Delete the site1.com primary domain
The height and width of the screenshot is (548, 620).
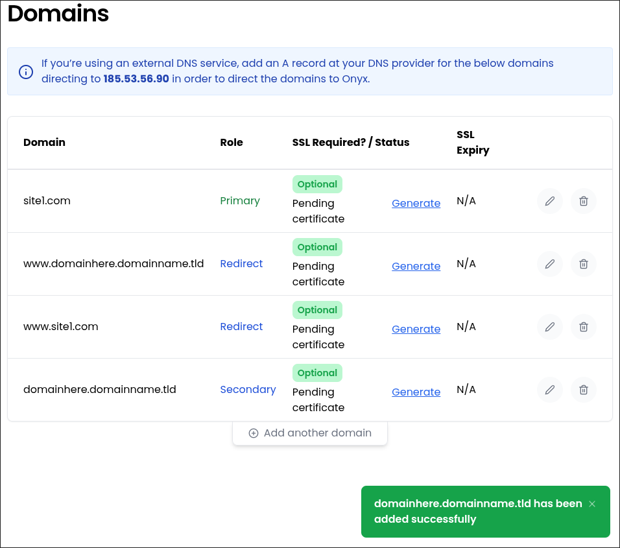583,201
